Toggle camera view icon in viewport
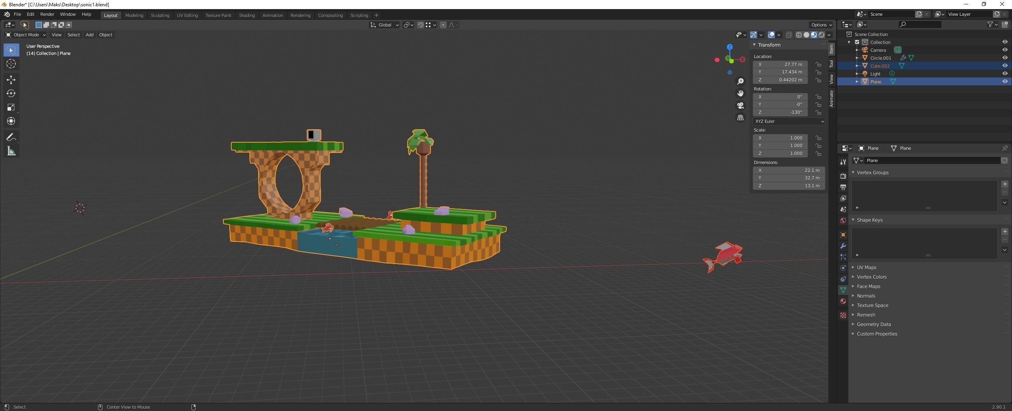 click(740, 106)
